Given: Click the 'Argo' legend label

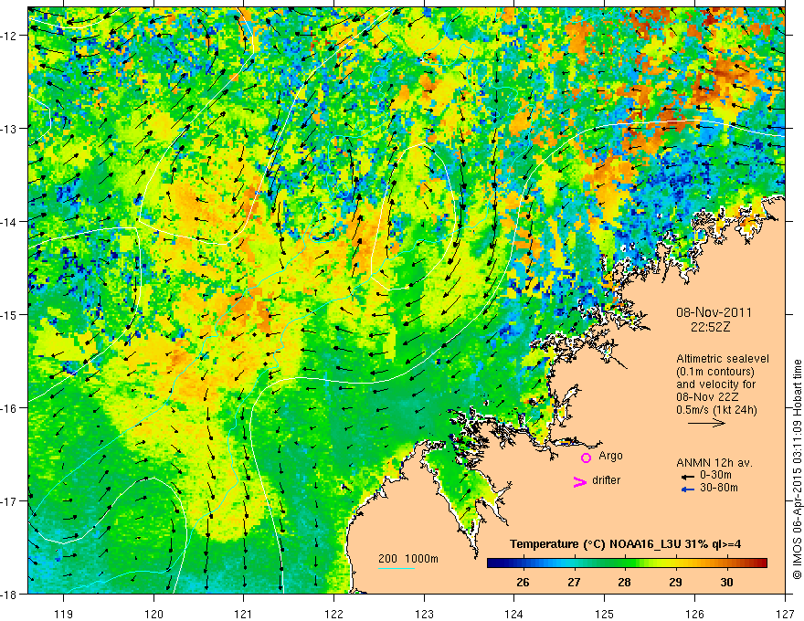Looking at the screenshot, I should tap(610, 456).
